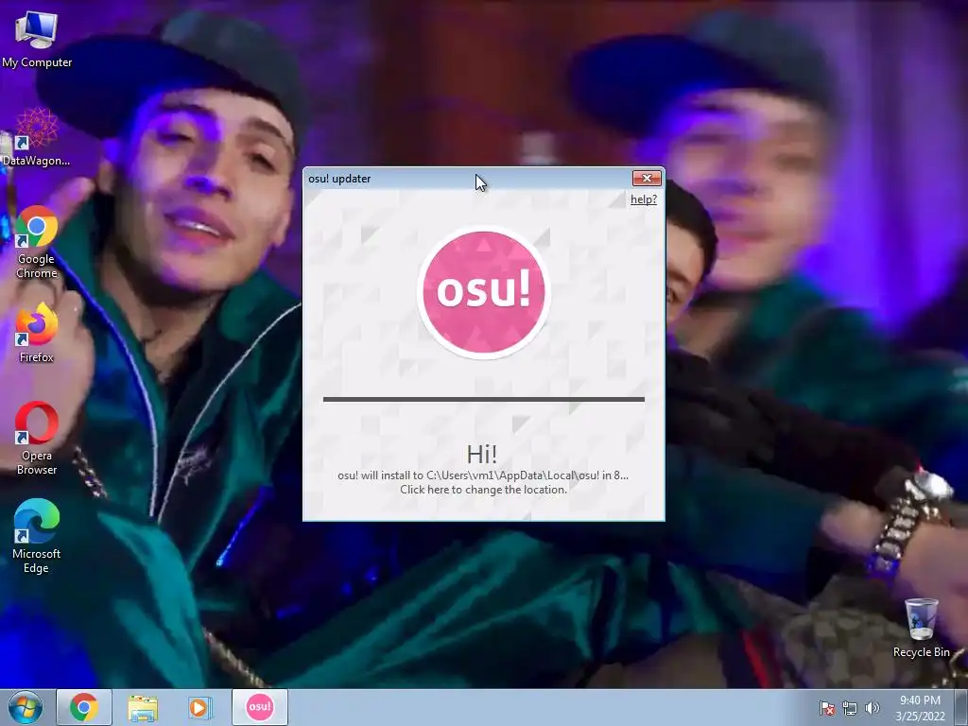
Task: Open the network tray icon
Action: click(x=850, y=708)
